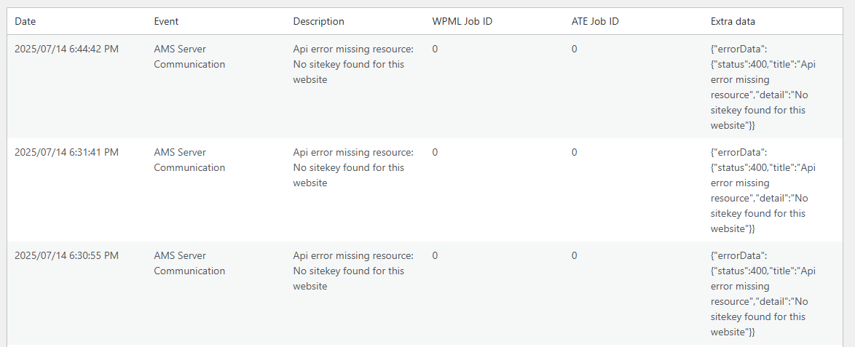Click the 6:44:42 PM date entry
The height and width of the screenshot is (347, 855).
click(66, 49)
